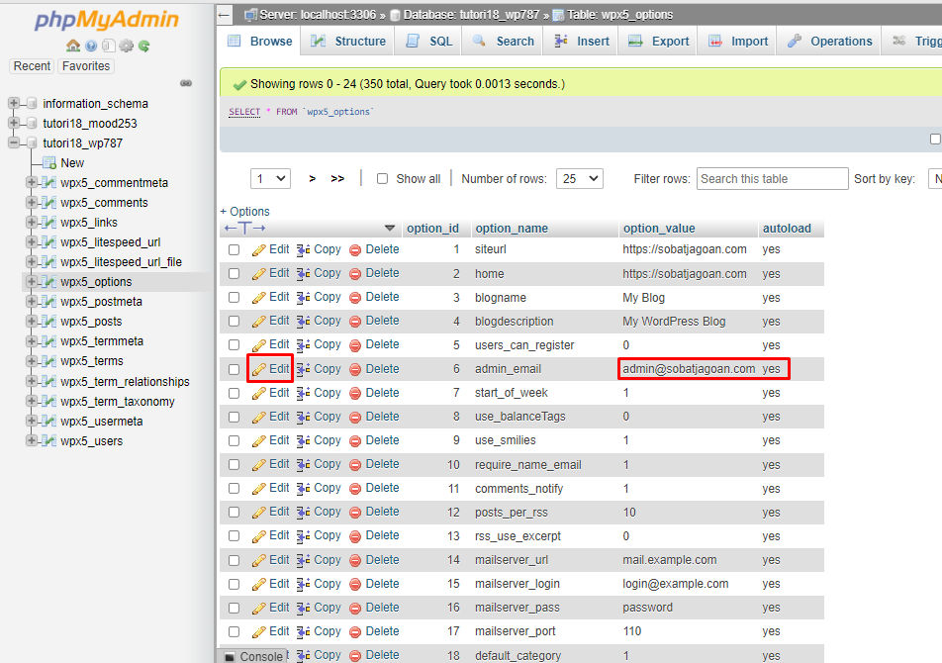Click the Copy icon for posts_per_rss row

304,513
